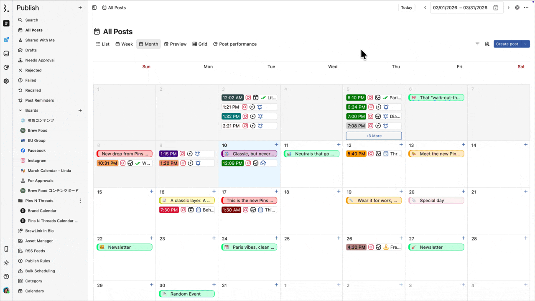Image resolution: width=535 pixels, height=301 pixels.
Task: Click the Publish paper plane icon
Action: [x=6, y=40]
